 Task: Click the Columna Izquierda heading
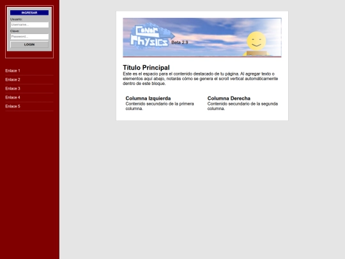(x=148, y=98)
